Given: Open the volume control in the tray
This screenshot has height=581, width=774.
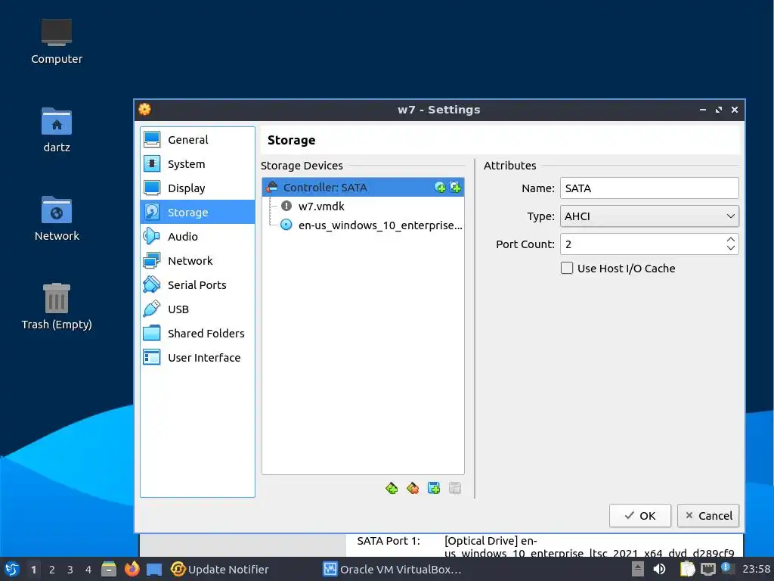Looking at the screenshot, I should click(659, 569).
